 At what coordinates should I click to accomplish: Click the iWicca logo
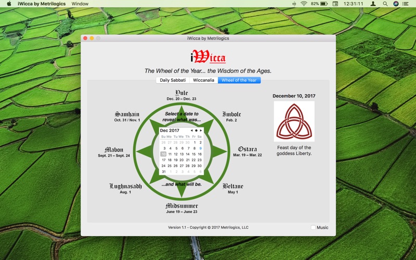click(208, 56)
